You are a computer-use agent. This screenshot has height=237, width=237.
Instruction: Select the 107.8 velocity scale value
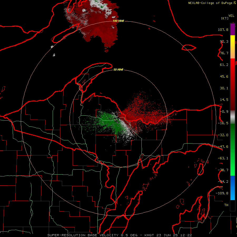223,29
